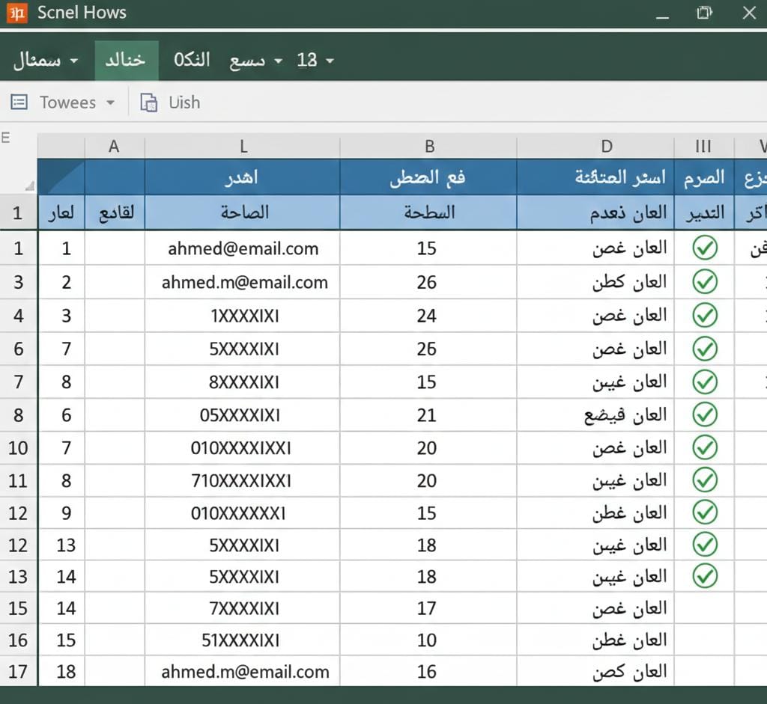
Task: Select the النك0 menu item
Action: click(192, 61)
